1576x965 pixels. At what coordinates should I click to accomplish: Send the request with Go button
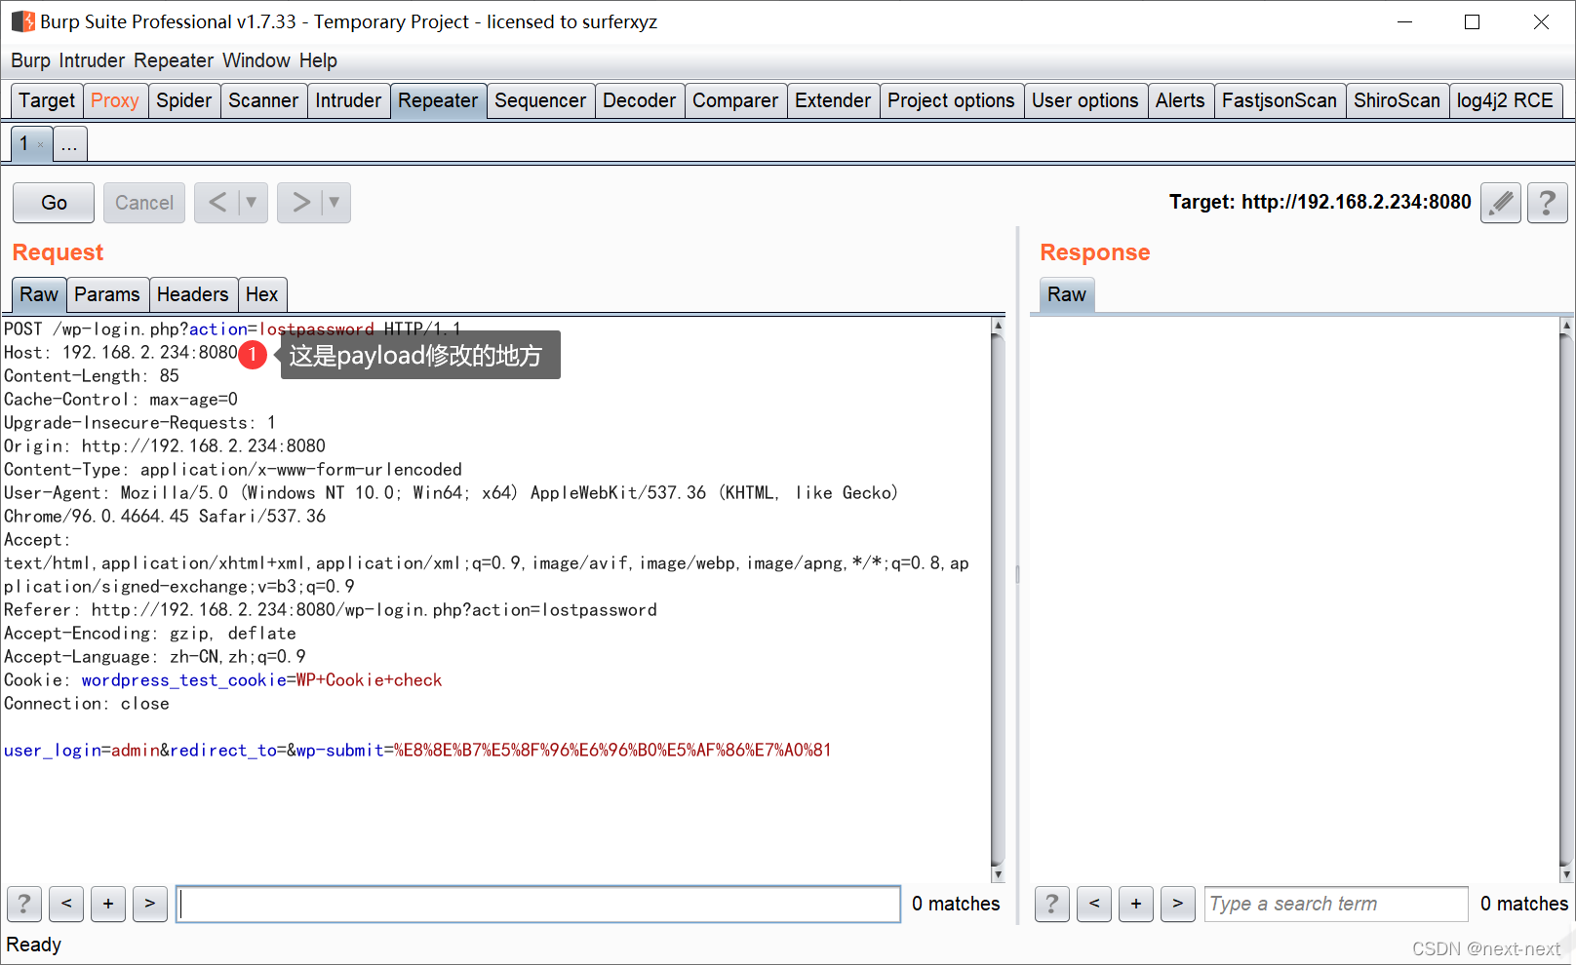click(x=54, y=203)
